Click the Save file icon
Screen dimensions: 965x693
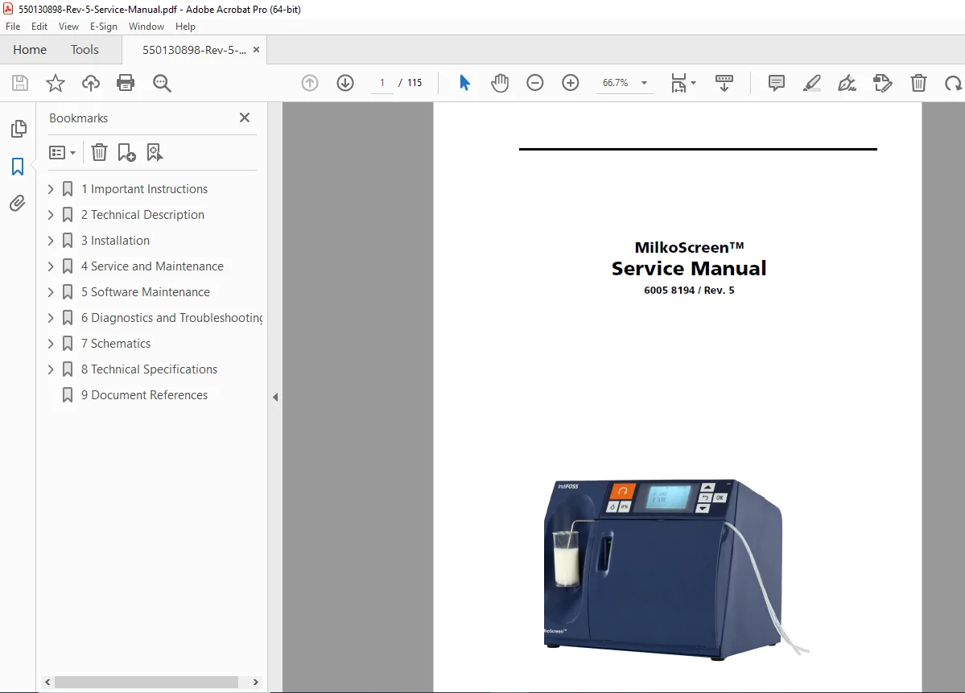click(x=19, y=82)
